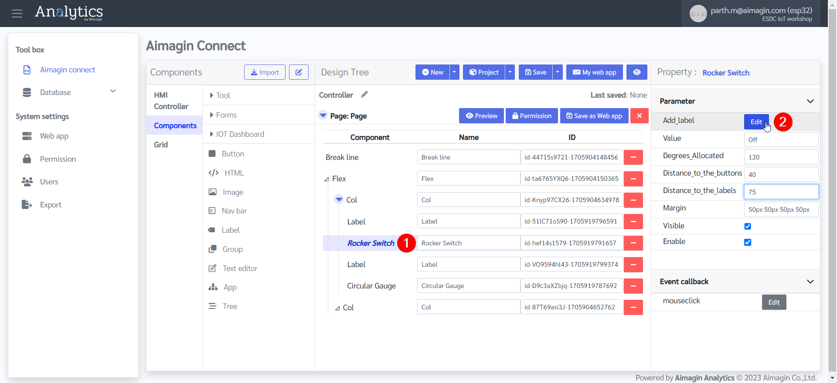Click Edit for Add_label
The width and height of the screenshot is (837, 383).
click(756, 122)
